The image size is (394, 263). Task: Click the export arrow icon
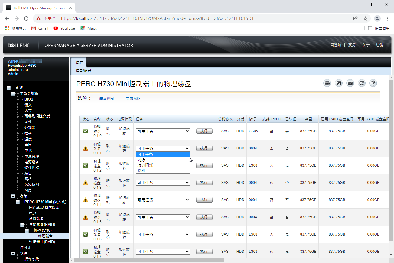pyautogui.click(x=339, y=83)
